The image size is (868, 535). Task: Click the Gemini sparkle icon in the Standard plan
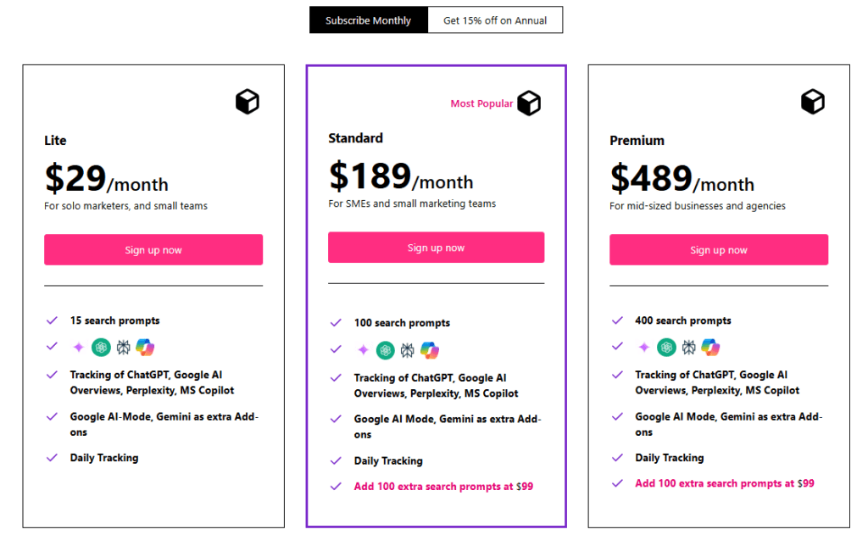pos(362,350)
